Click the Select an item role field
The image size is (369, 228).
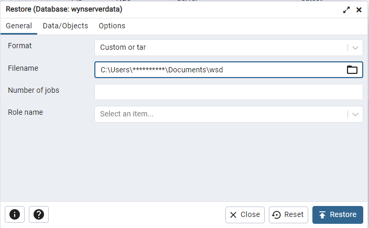220,114
